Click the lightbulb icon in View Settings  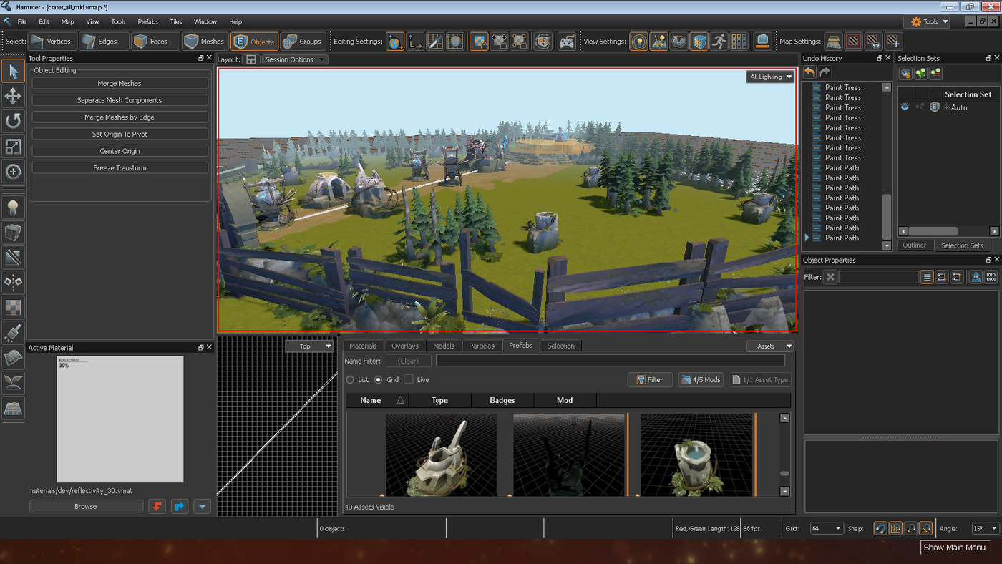pyautogui.click(x=639, y=42)
